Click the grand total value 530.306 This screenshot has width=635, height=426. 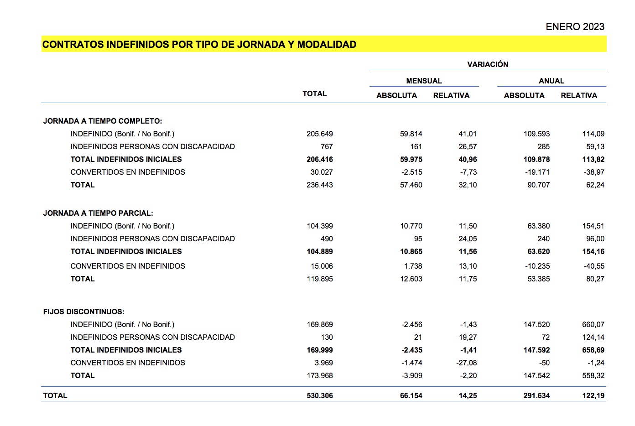coord(320,395)
